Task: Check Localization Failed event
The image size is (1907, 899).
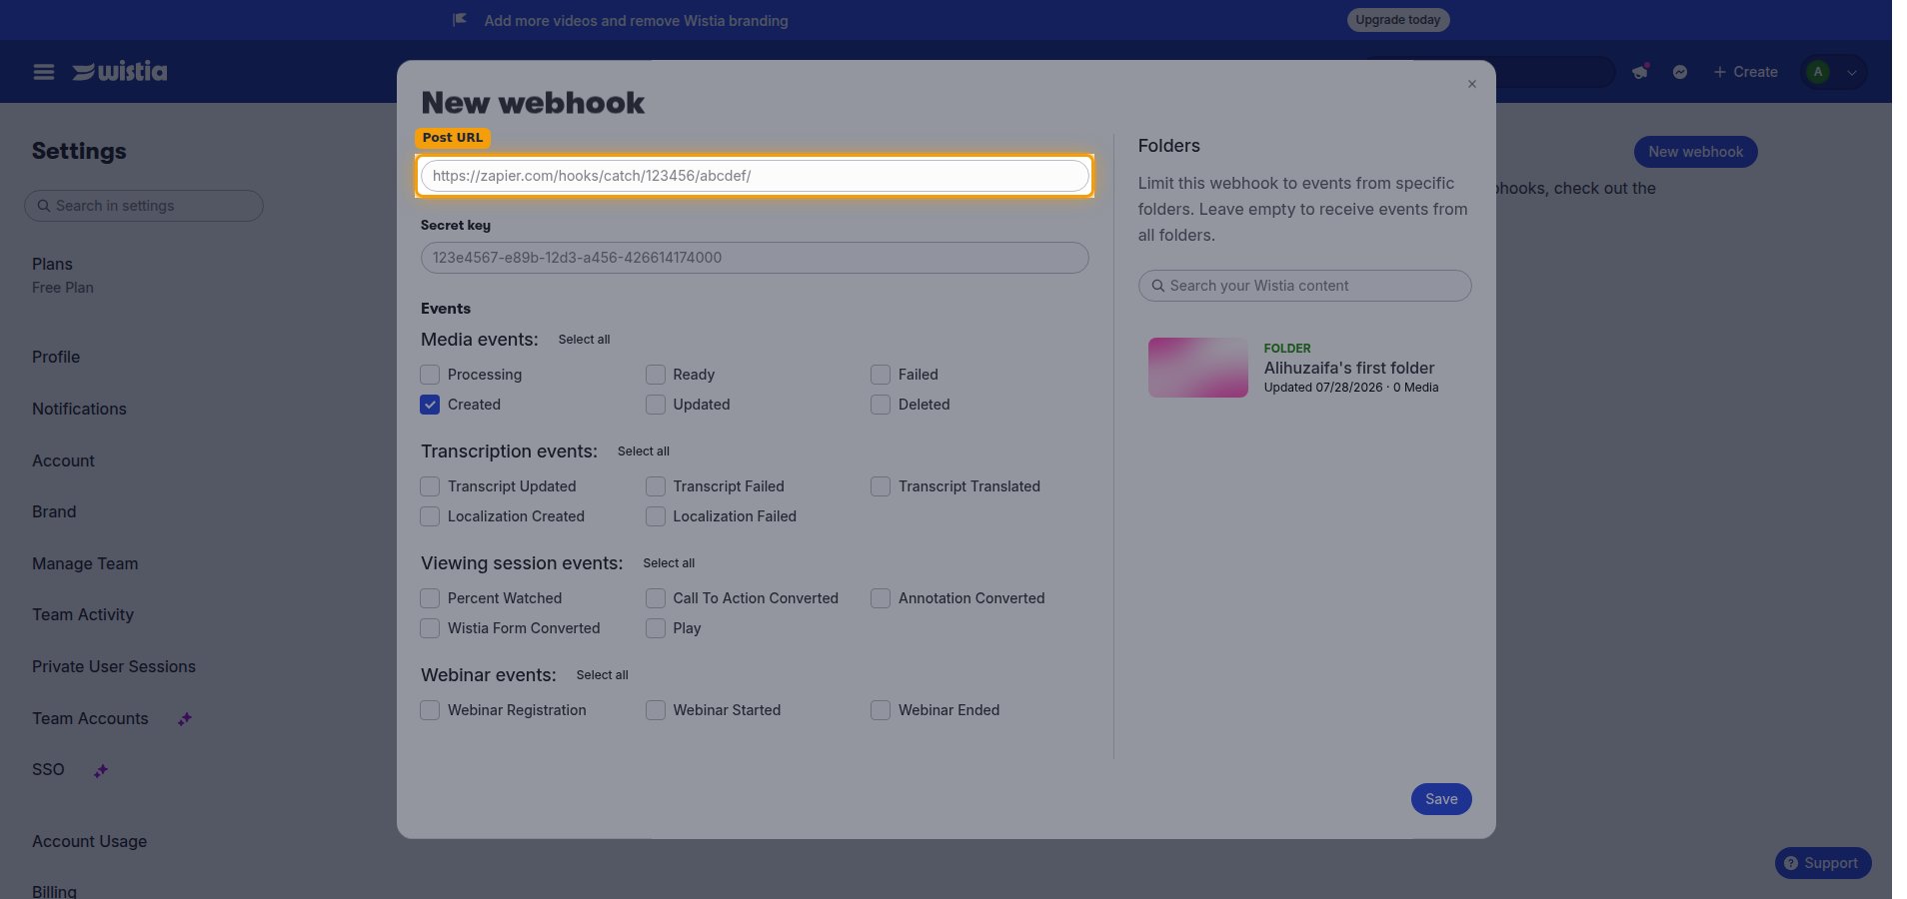Action: [656, 516]
